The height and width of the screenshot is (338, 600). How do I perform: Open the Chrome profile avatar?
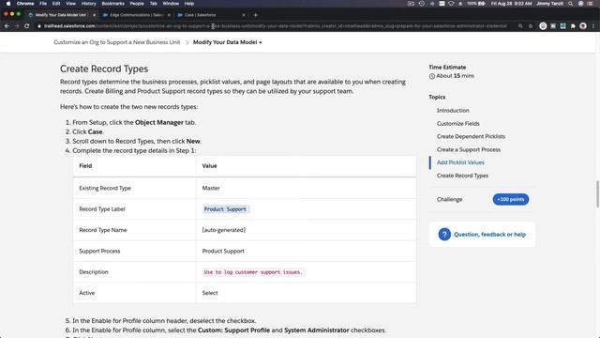(583, 26)
